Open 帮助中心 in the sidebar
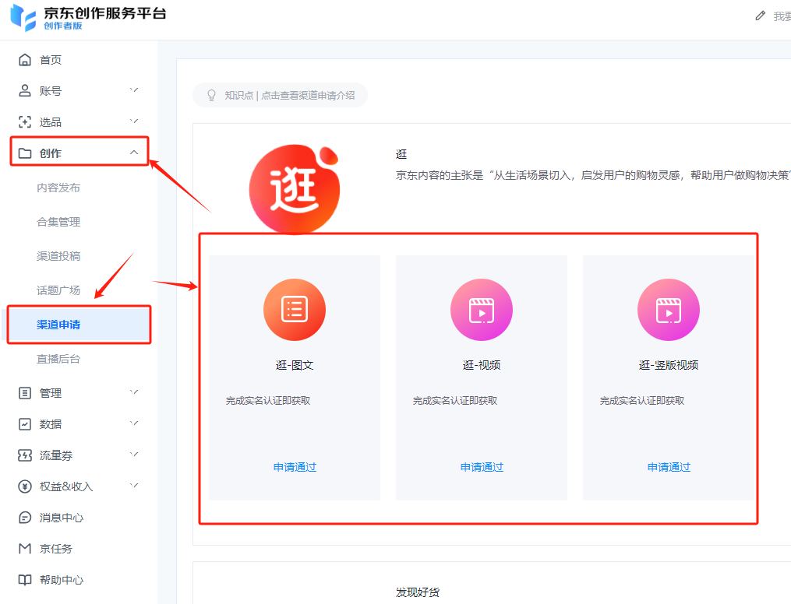The image size is (791, 604). tap(61, 580)
